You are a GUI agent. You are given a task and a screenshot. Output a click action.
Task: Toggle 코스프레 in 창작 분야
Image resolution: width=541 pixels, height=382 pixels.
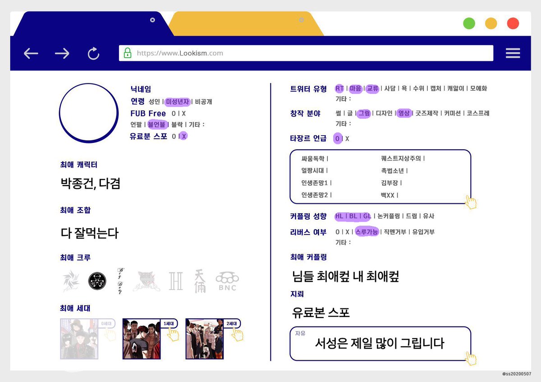[x=478, y=113]
